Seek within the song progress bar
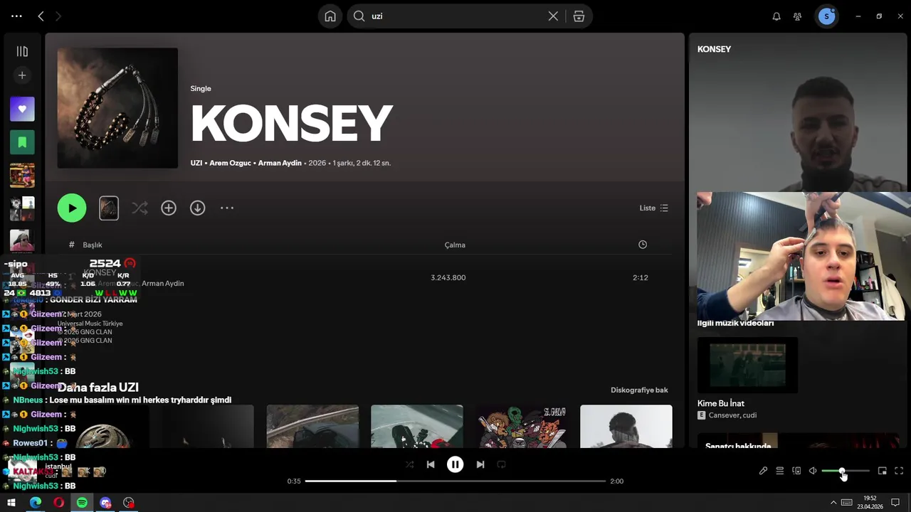 click(455, 481)
